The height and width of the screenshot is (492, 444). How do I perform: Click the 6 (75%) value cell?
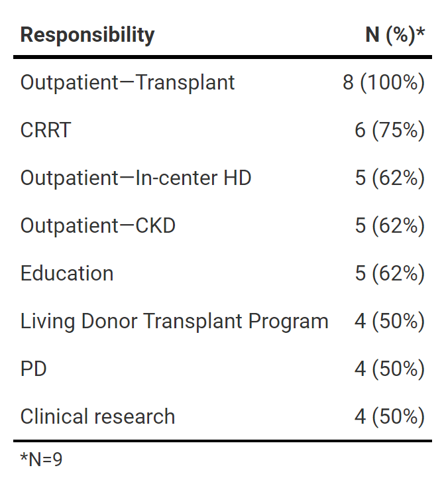point(389,130)
